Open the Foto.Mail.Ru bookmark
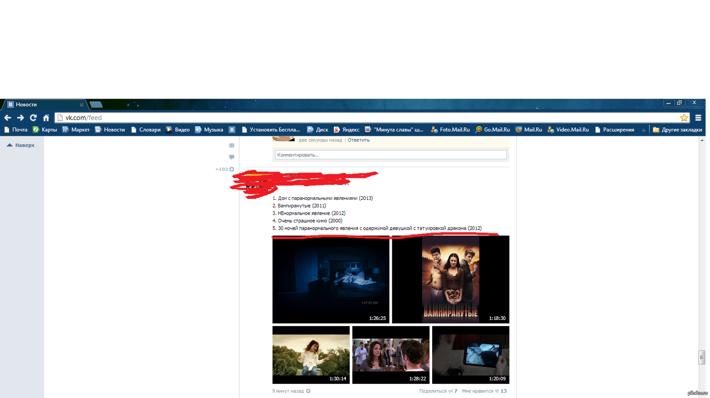The height and width of the screenshot is (398, 710). click(450, 130)
